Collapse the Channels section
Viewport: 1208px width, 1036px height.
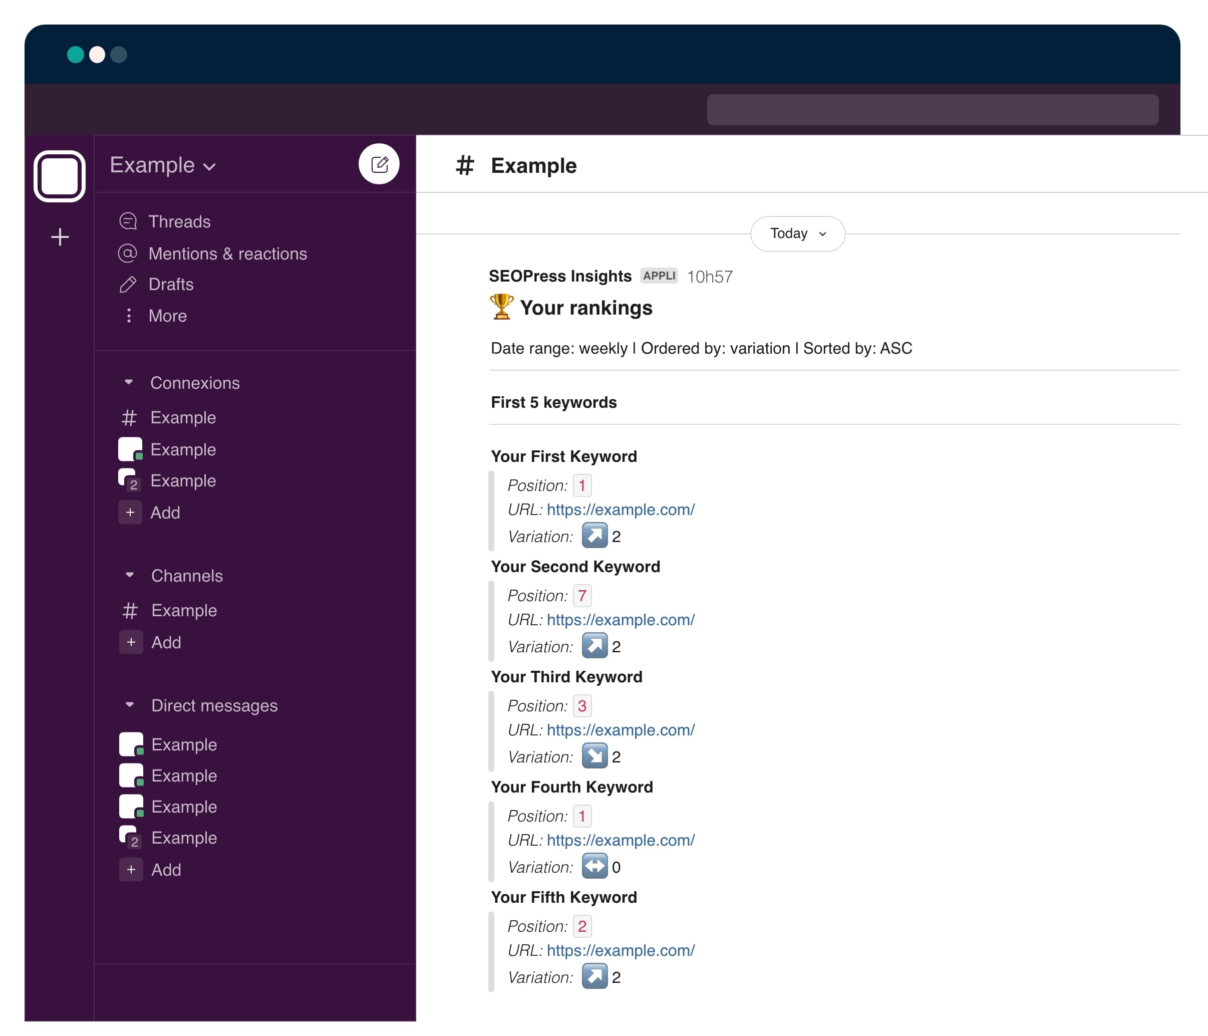click(129, 576)
